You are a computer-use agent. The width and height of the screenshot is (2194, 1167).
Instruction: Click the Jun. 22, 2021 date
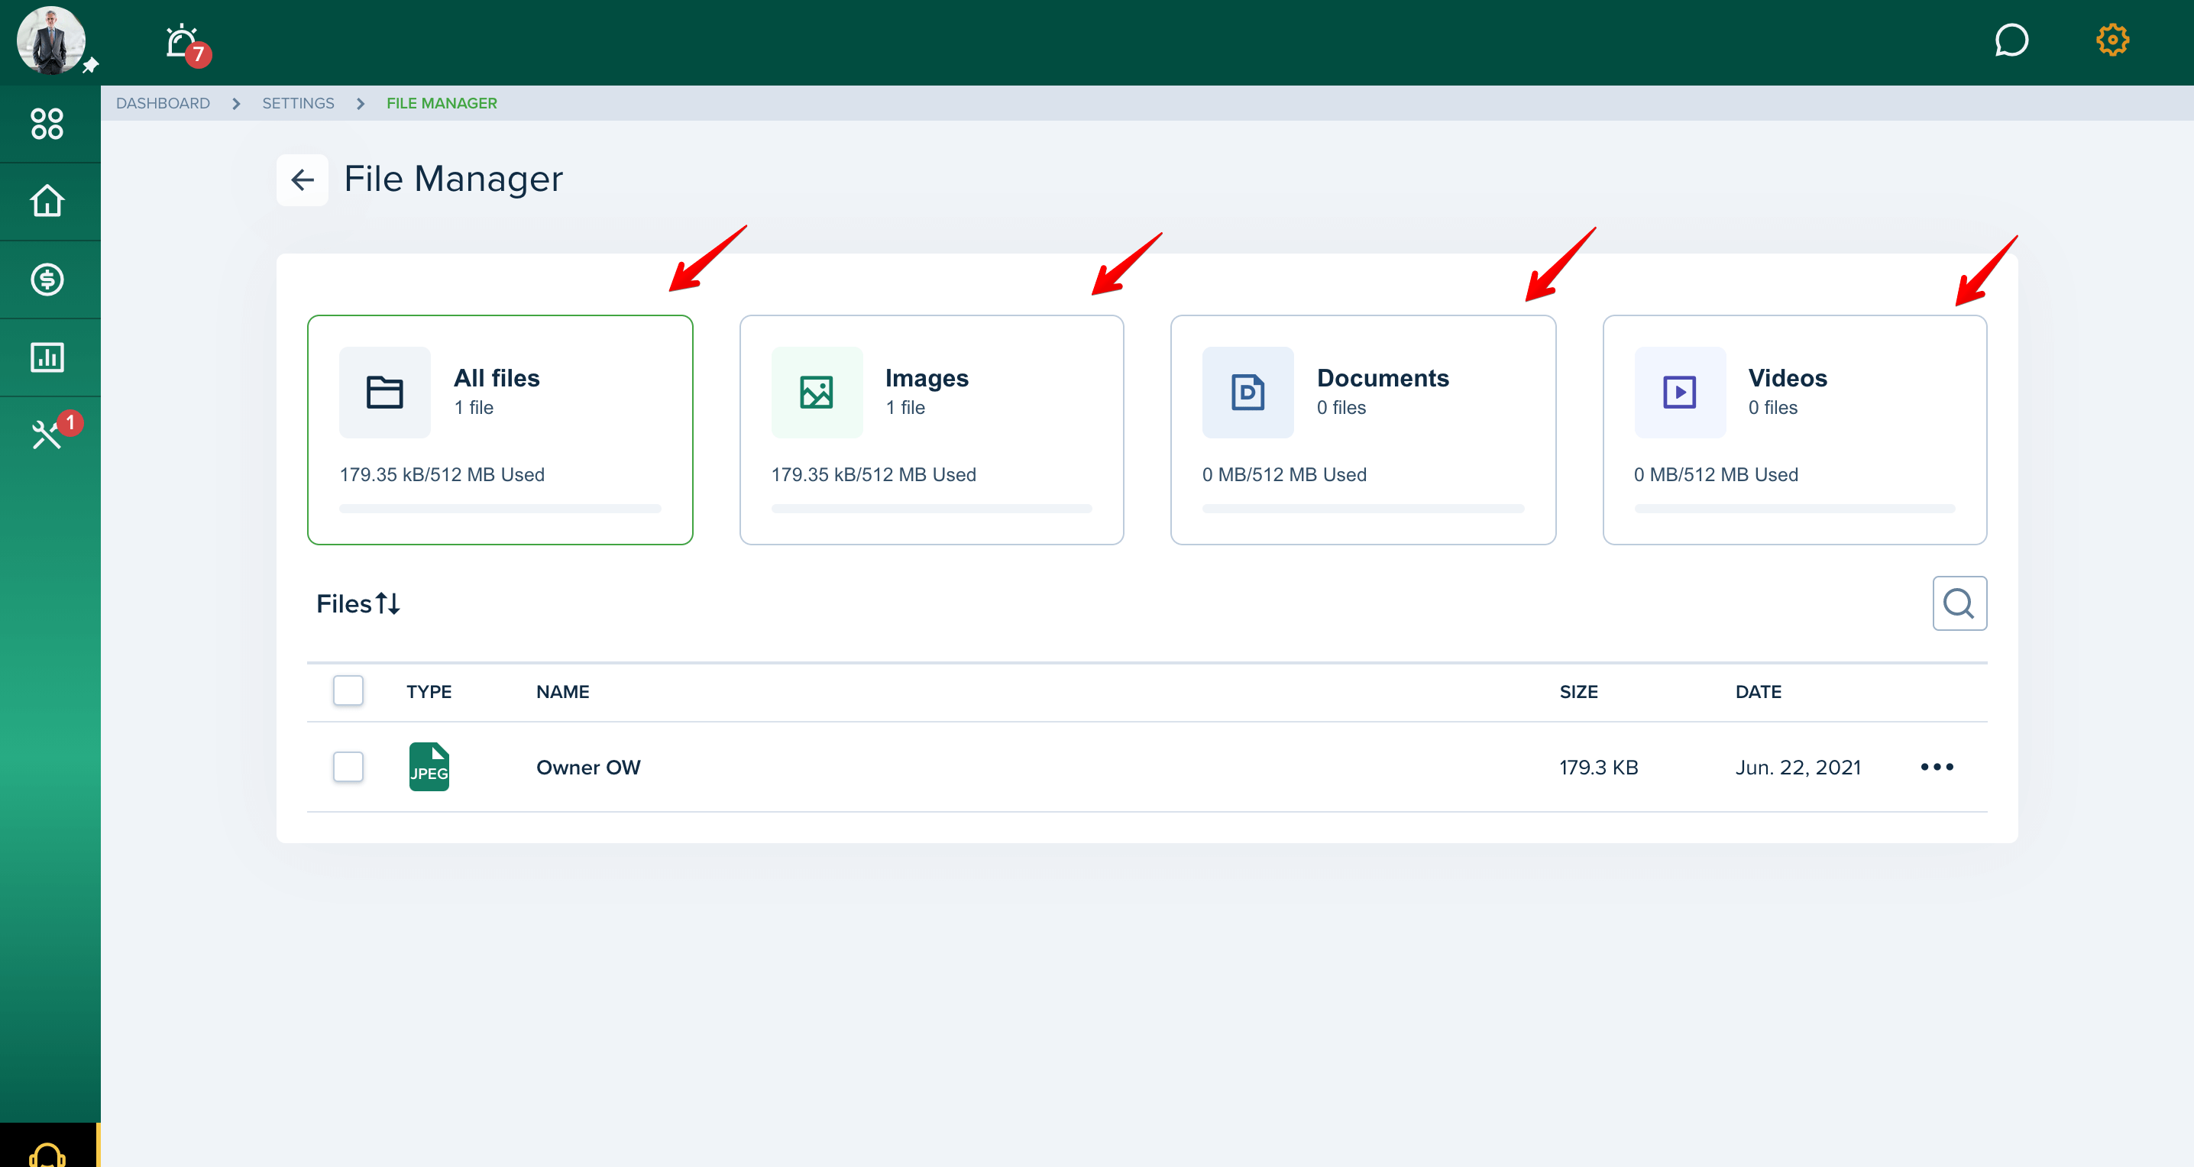[x=1798, y=767]
